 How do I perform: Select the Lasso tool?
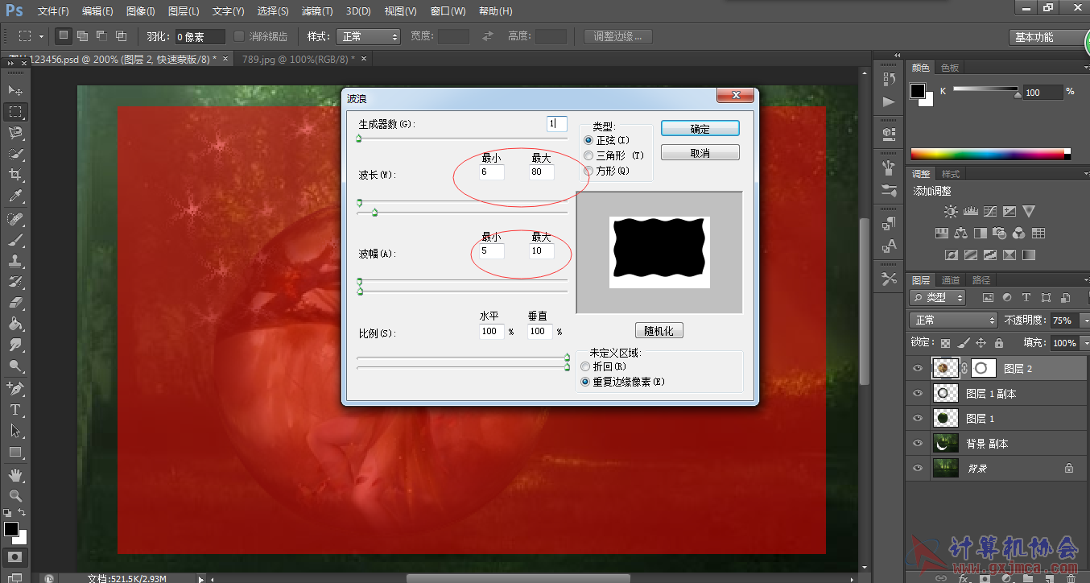[15, 132]
